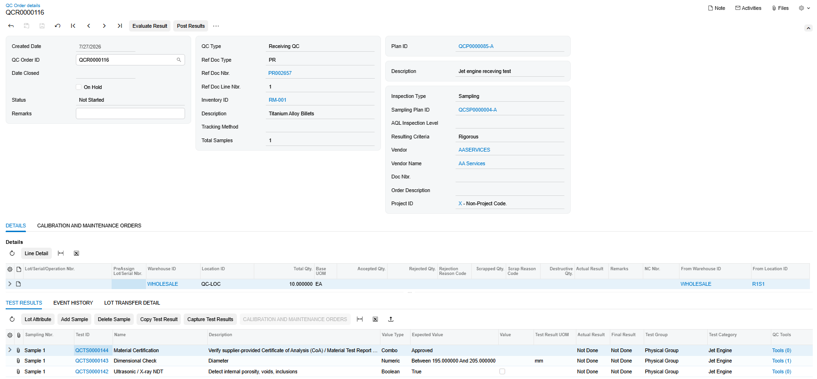The width and height of the screenshot is (817, 379).
Task: Click the search icon in QC Order ID
Action: coord(179,60)
